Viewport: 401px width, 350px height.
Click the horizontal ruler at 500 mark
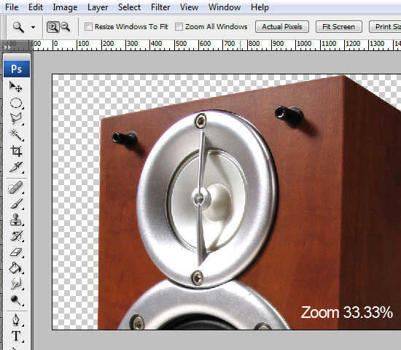pyautogui.click(x=181, y=44)
